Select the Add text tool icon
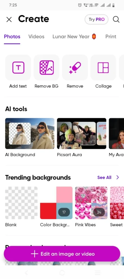Viewport: 124px width, 279px height. (18, 68)
